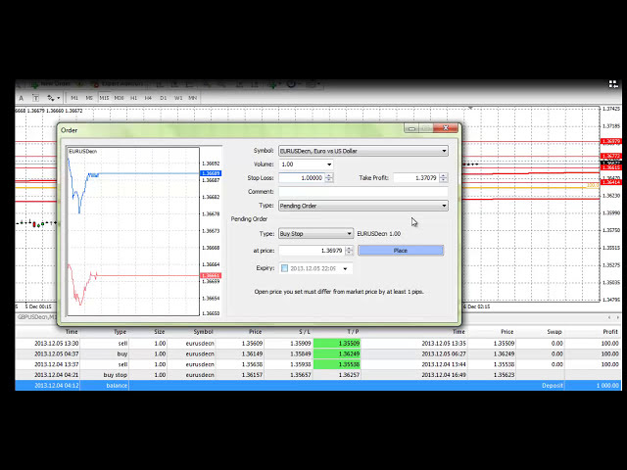Screen dimensions: 627x470
Task: Close the Order dialog window
Action: 446,128
